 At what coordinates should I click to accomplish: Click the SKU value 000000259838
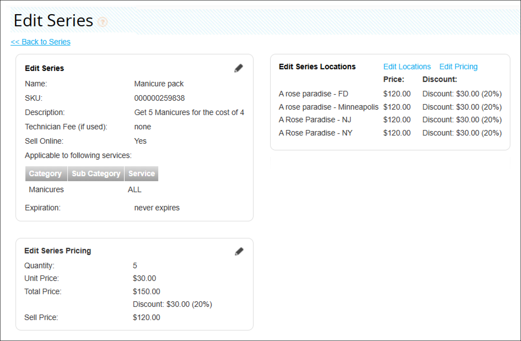160,98
